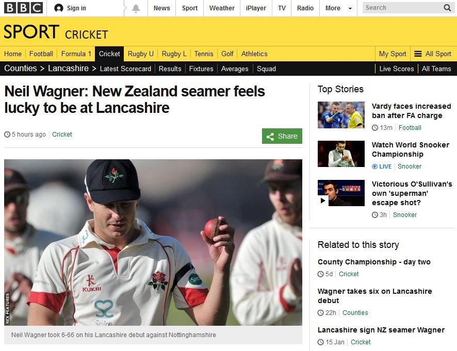Expand the More dropdown arrow
Image resolution: width=457 pixels, height=351 pixels.
(x=350, y=8)
